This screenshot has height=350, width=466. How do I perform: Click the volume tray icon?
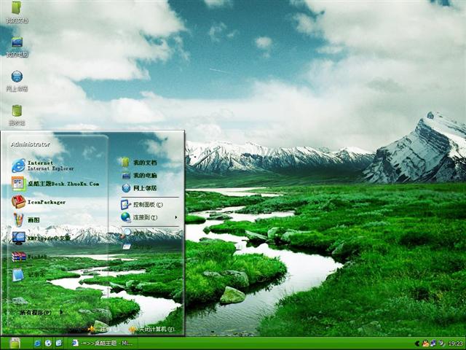(442, 343)
